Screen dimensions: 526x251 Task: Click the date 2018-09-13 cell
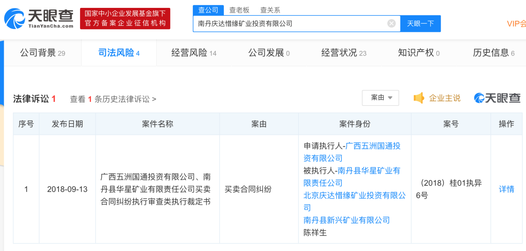pyautogui.click(x=67, y=189)
